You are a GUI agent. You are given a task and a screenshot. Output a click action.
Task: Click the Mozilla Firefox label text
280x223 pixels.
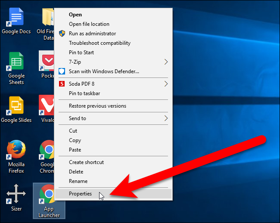16,167
